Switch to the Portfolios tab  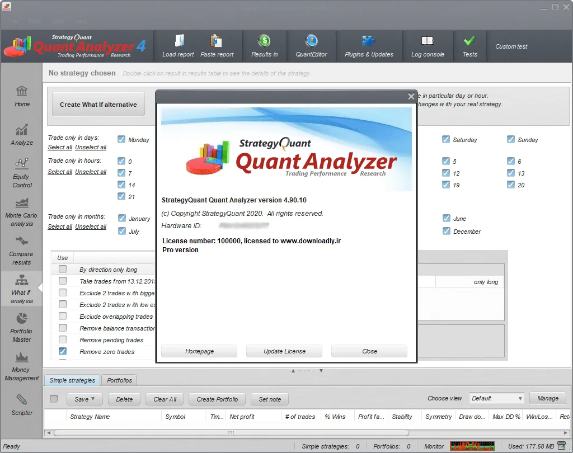[x=119, y=380]
